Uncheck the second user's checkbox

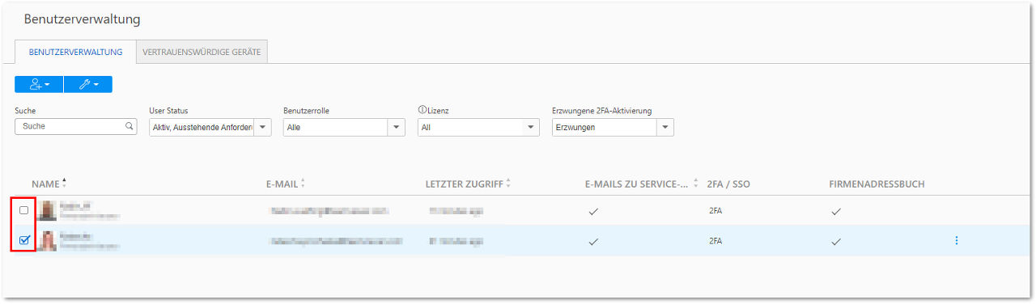(x=23, y=240)
